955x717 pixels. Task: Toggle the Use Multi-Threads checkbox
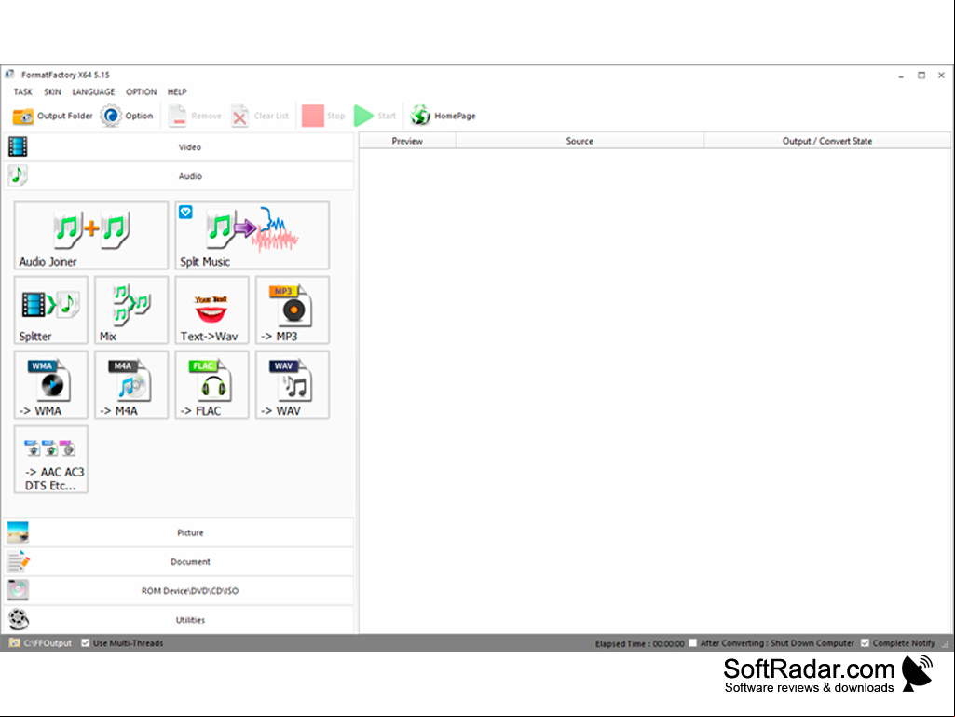click(x=86, y=643)
